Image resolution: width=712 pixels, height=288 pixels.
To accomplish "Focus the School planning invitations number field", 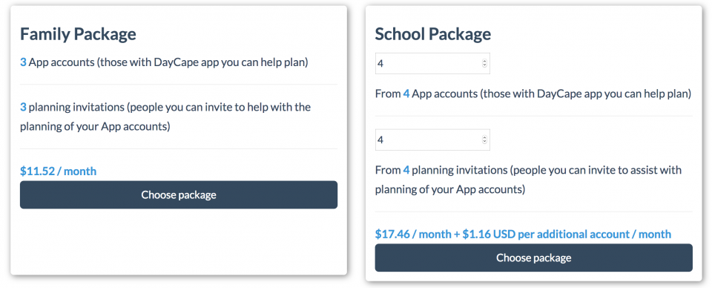I will pyautogui.click(x=432, y=140).
